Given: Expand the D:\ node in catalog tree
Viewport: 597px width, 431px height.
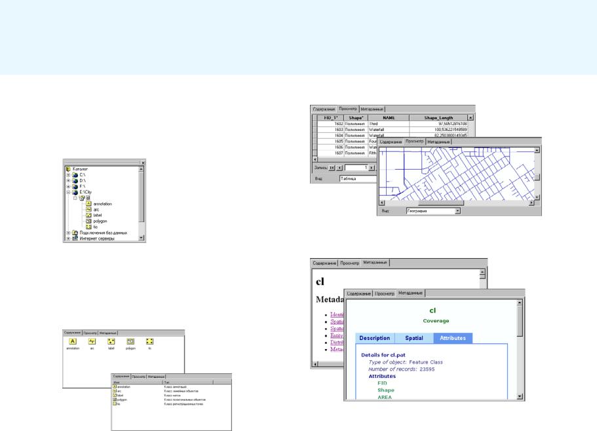Looking at the screenshot, I should pos(68,181).
